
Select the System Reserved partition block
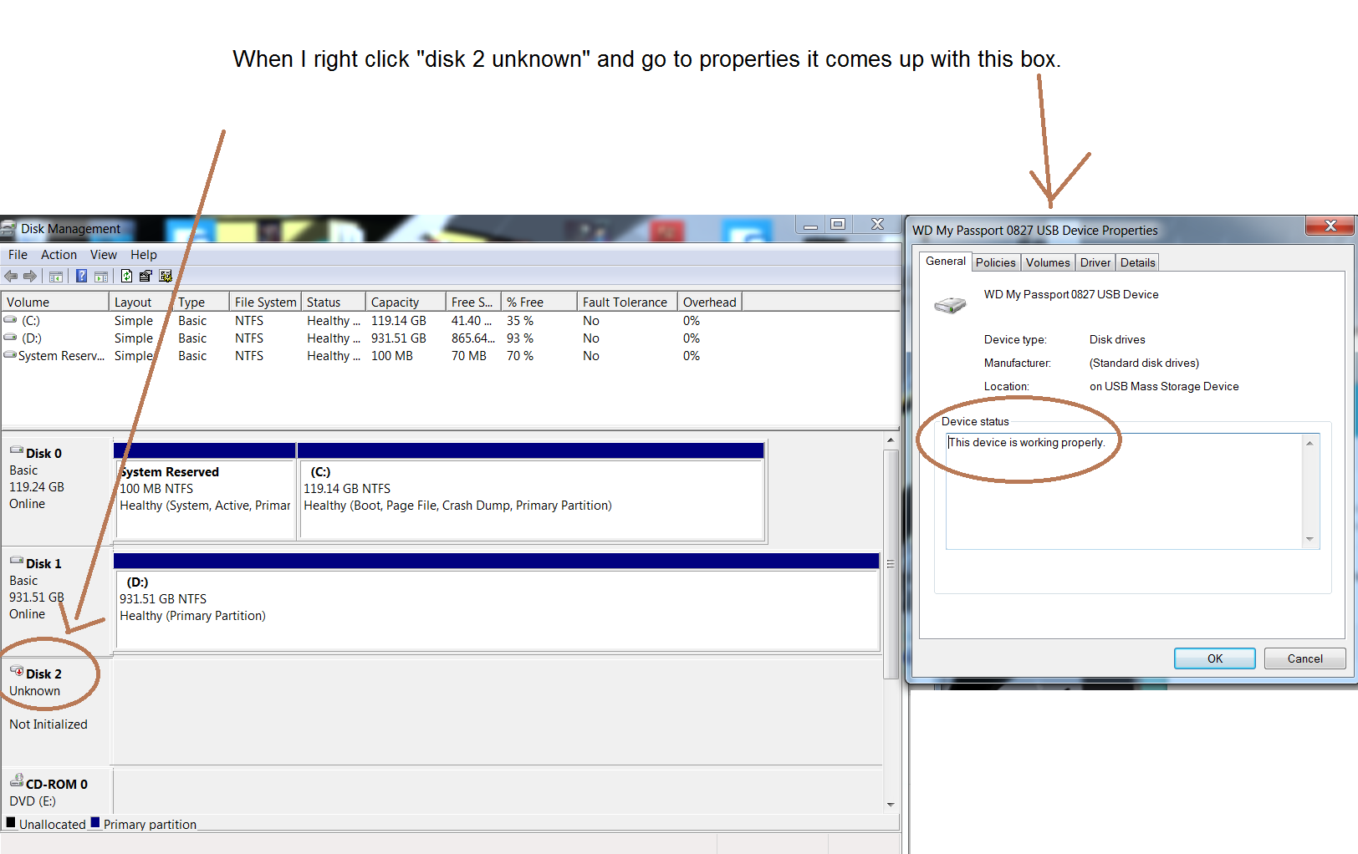click(x=205, y=491)
